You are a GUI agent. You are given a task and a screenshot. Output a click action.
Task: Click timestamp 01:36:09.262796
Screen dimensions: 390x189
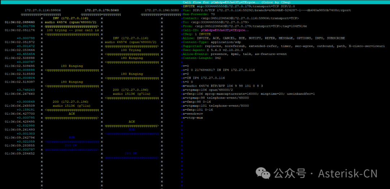[x=19, y=138]
